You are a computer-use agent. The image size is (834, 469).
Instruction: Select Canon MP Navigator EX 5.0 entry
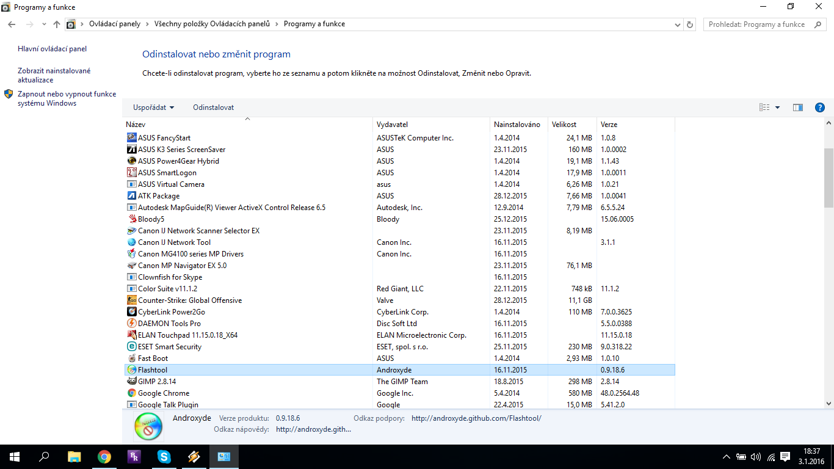pyautogui.click(x=399, y=266)
